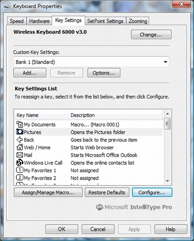
Task: Click Assign/Manage Macro... button
Action: 48,192
